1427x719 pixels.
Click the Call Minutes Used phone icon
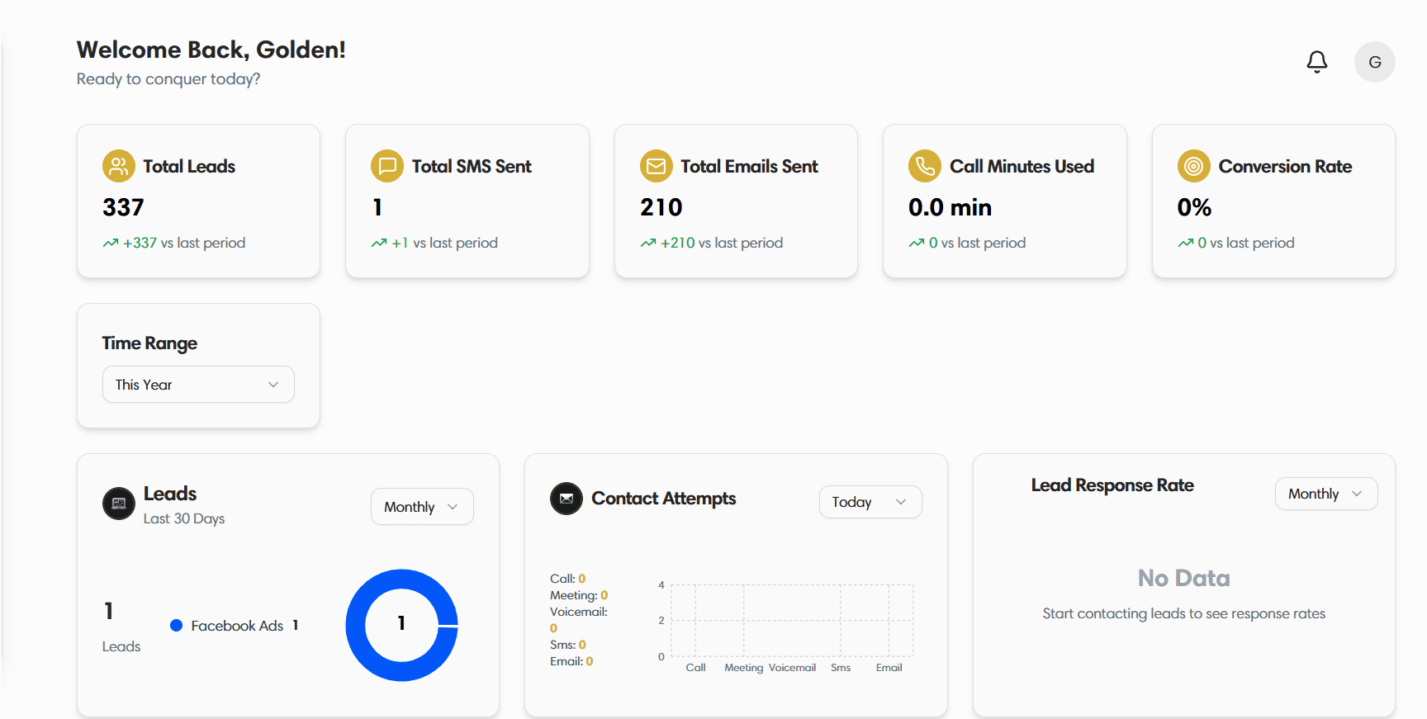coord(925,166)
